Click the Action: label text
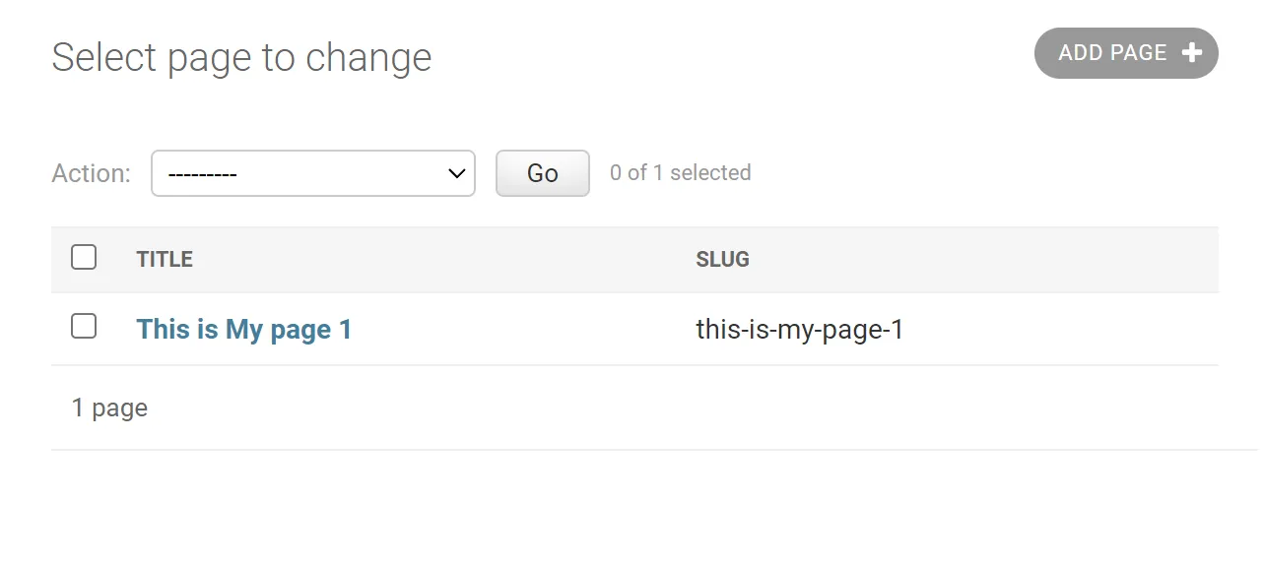This screenshot has width=1263, height=565. tap(91, 173)
